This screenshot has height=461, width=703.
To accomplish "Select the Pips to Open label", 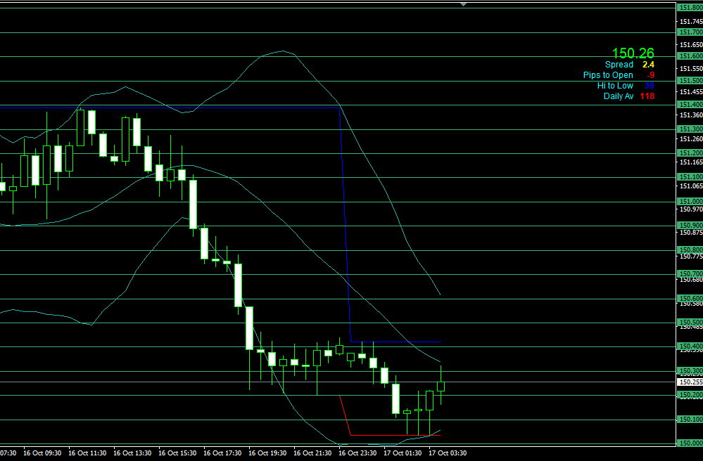I will point(608,75).
